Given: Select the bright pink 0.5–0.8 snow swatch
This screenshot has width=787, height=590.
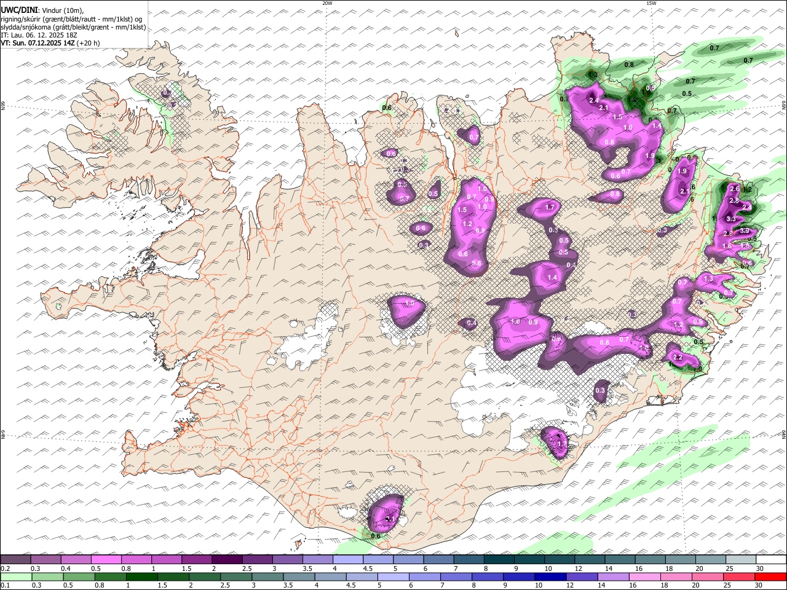Looking at the screenshot, I should [x=106, y=560].
